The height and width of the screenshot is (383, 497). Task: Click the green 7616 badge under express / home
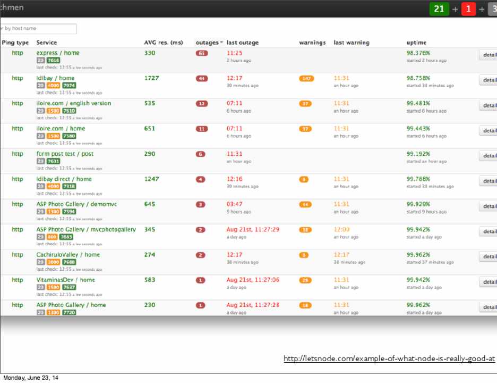click(53, 61)
